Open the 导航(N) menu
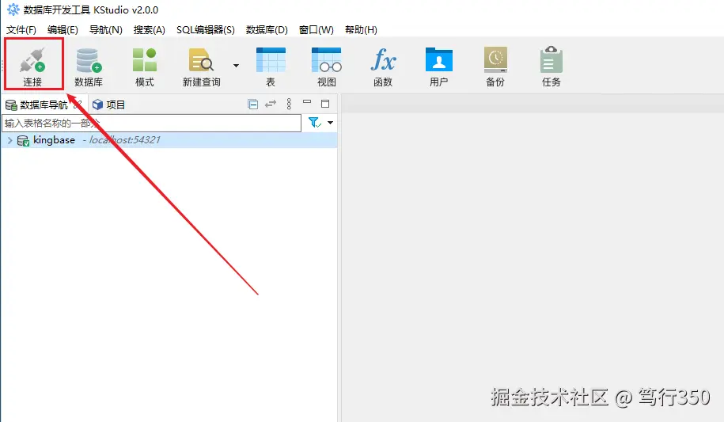Image resolution: width=724 pixels, height=422 pixels. (x=106, y=30)
